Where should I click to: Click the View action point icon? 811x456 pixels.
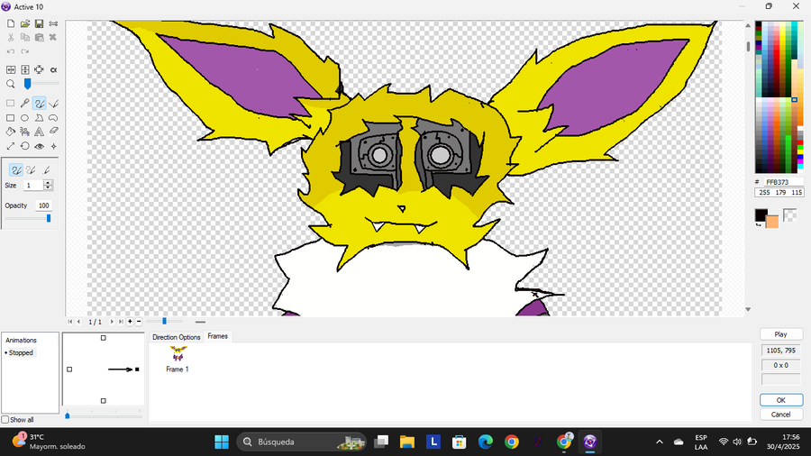pyautogui.click(x=53, y=146)
